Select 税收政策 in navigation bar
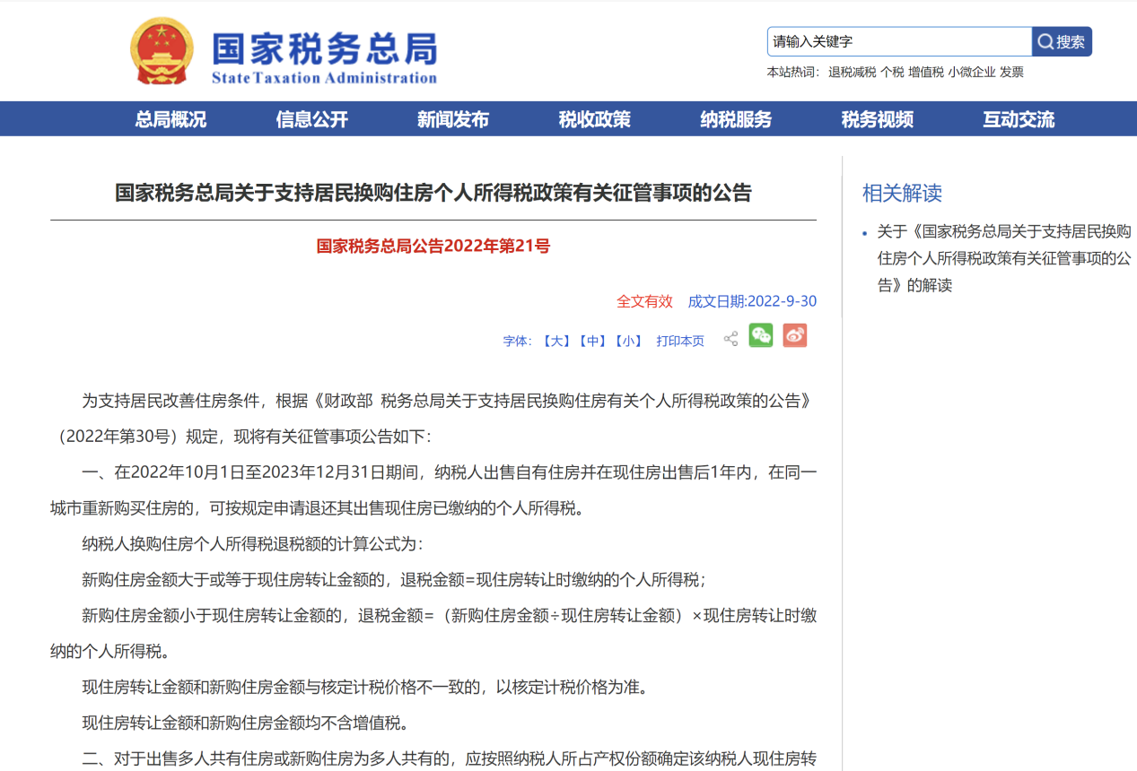 coord(594,119)
